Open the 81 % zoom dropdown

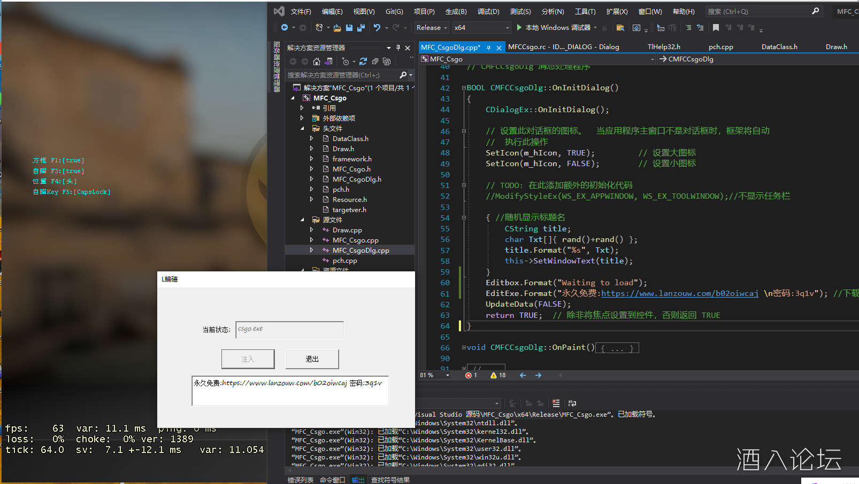pyautogui.click(x=434, y=376)
